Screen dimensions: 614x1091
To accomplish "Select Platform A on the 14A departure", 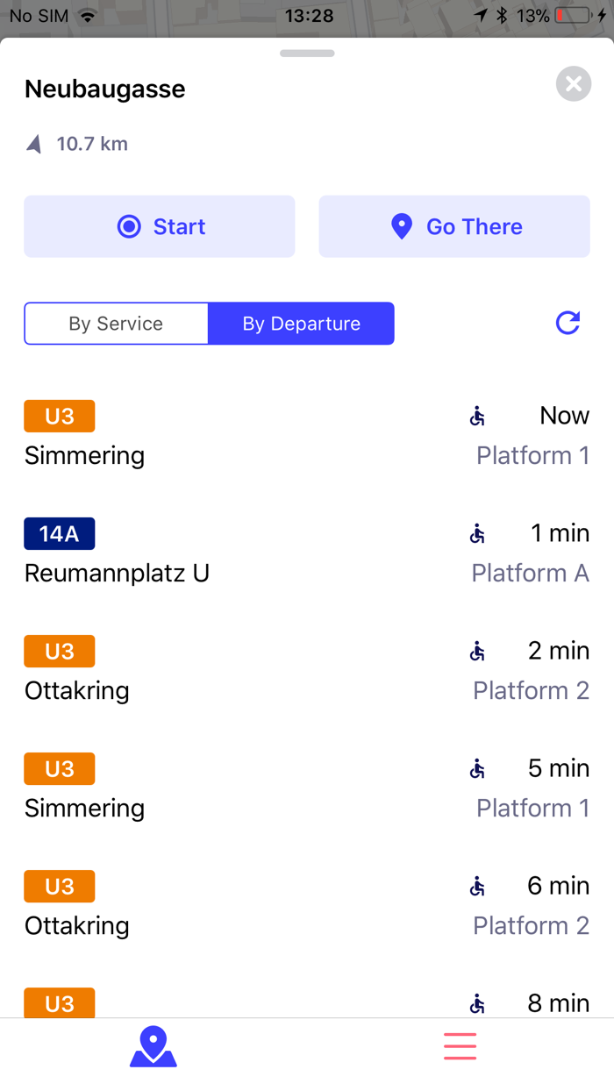I will click(x=530, y=573).
